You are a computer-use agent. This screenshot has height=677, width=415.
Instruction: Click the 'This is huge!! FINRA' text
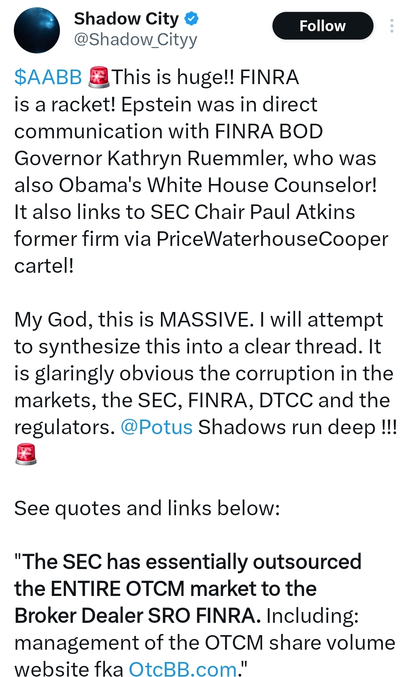coord(205,77)
